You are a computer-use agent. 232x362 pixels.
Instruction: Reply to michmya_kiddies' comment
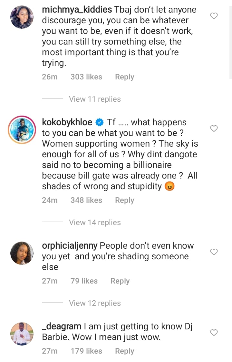(x=124, y=77)
